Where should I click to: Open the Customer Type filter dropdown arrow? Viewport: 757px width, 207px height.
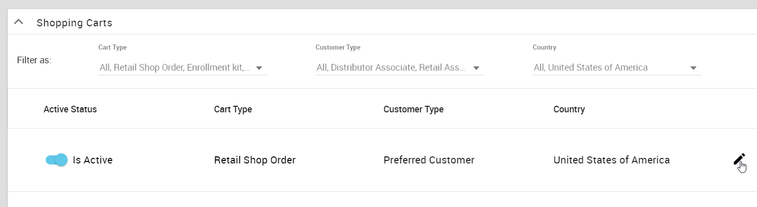476,68
